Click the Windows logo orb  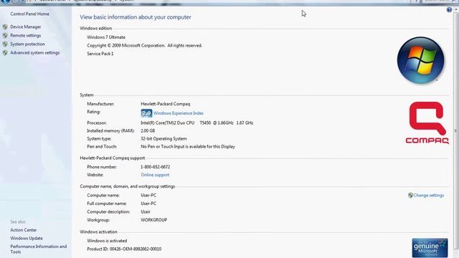point(421,60)
